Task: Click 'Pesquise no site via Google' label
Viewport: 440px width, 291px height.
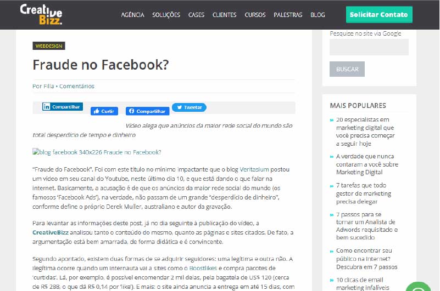Action: (x=365, y=33)
